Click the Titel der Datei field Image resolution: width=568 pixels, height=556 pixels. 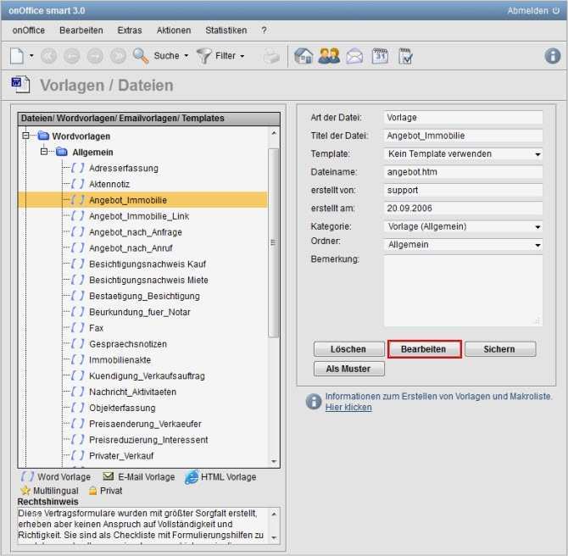(463, 136)
